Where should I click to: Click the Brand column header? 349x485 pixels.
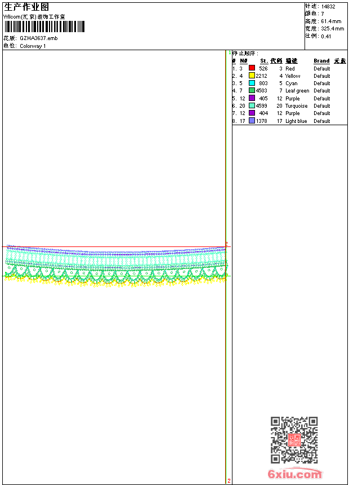pyautogui.click(x=321, y=61)
